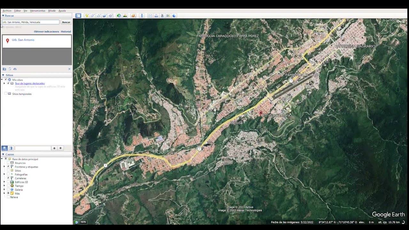Add a placemark with yellow pushpin
409x230 pixels.
click(87, 16)
